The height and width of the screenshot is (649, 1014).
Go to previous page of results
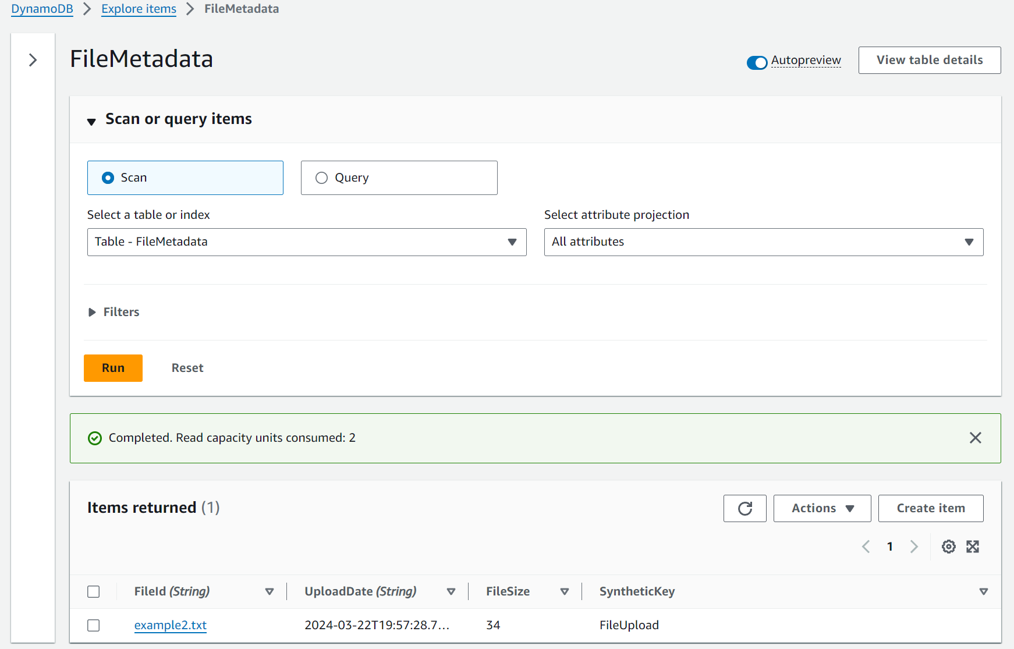866,547
